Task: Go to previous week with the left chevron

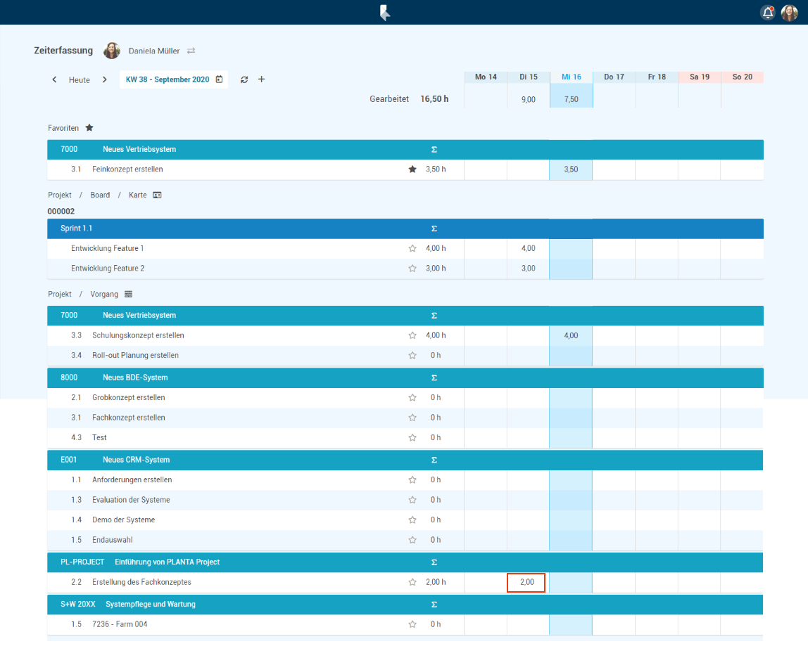Action: click(55, 79)
